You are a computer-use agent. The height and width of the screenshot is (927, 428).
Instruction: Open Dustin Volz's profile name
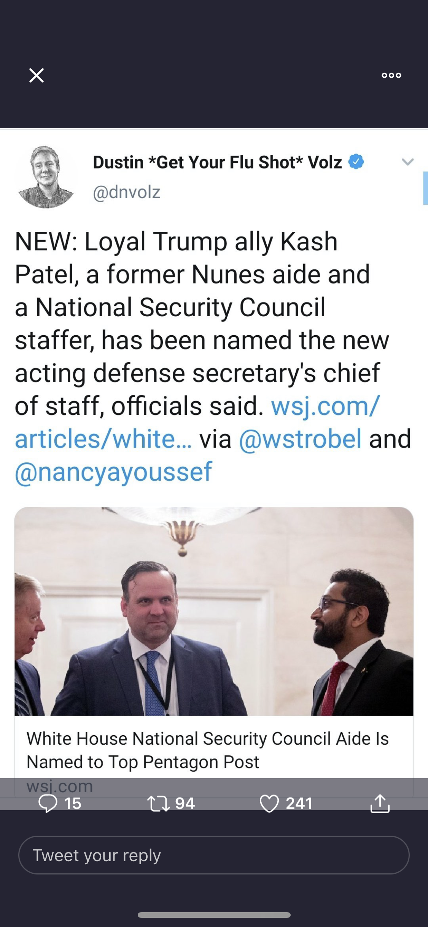[217, 162]
